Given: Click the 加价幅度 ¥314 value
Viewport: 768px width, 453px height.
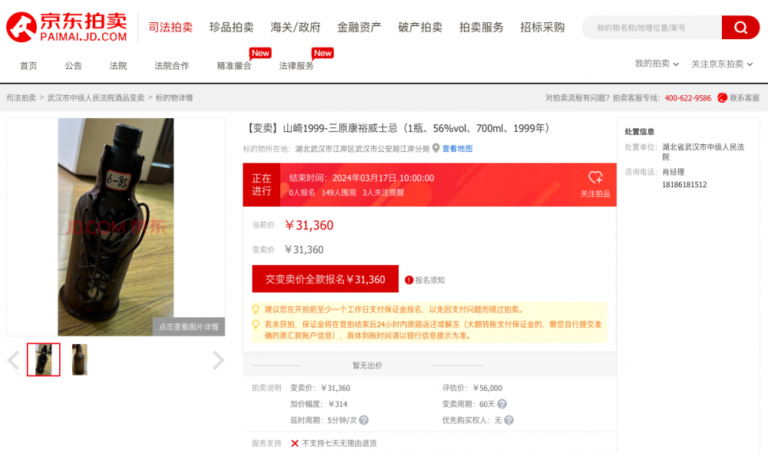Looking at the screenshot, I should point(338,404).
